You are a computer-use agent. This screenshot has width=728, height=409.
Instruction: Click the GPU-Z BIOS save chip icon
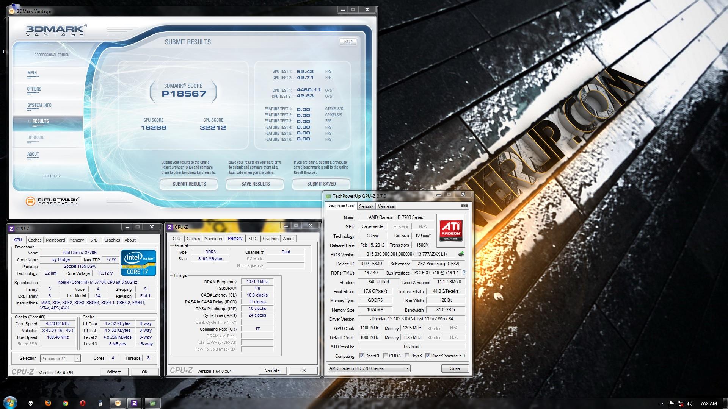[461, 254]
